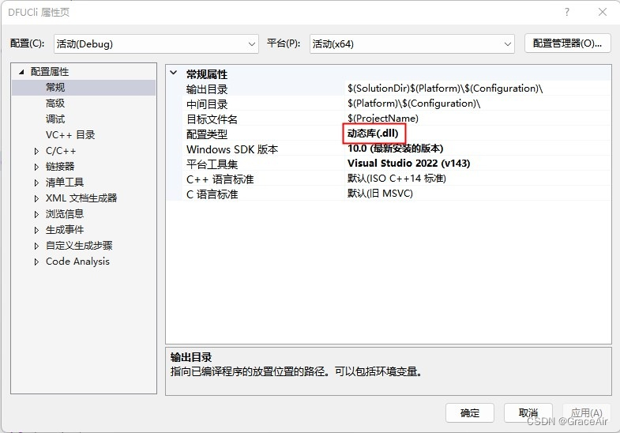Expand the 生成事件 node arrow
The image size is (620, 433).
[36, 230]
